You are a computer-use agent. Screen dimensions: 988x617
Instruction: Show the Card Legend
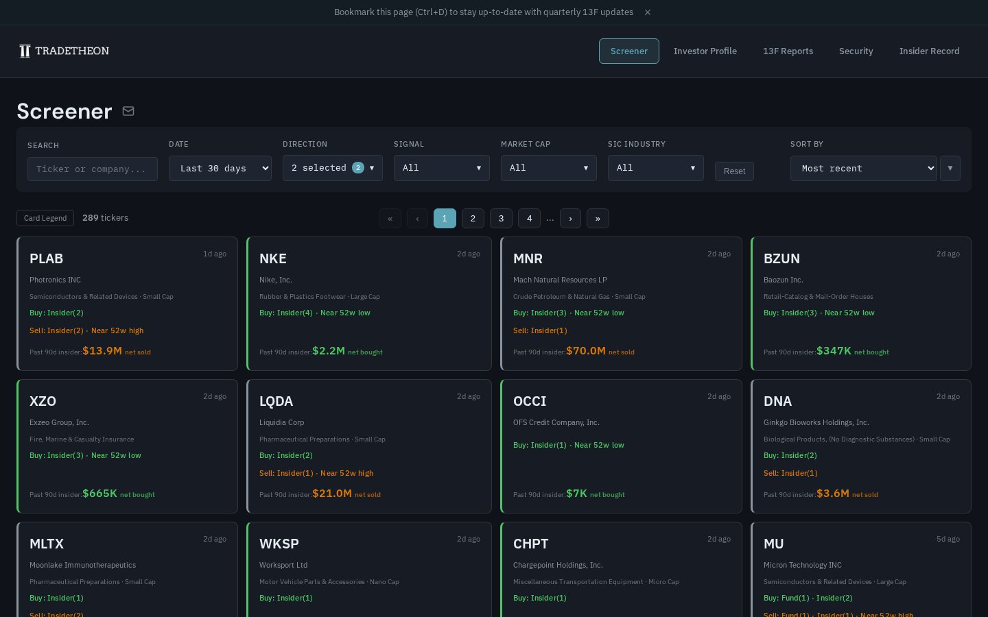(45, 218)
